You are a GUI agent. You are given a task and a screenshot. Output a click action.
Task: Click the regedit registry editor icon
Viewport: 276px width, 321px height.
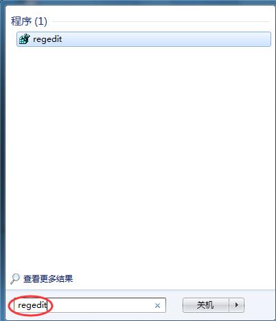click(x=24, y=39)
